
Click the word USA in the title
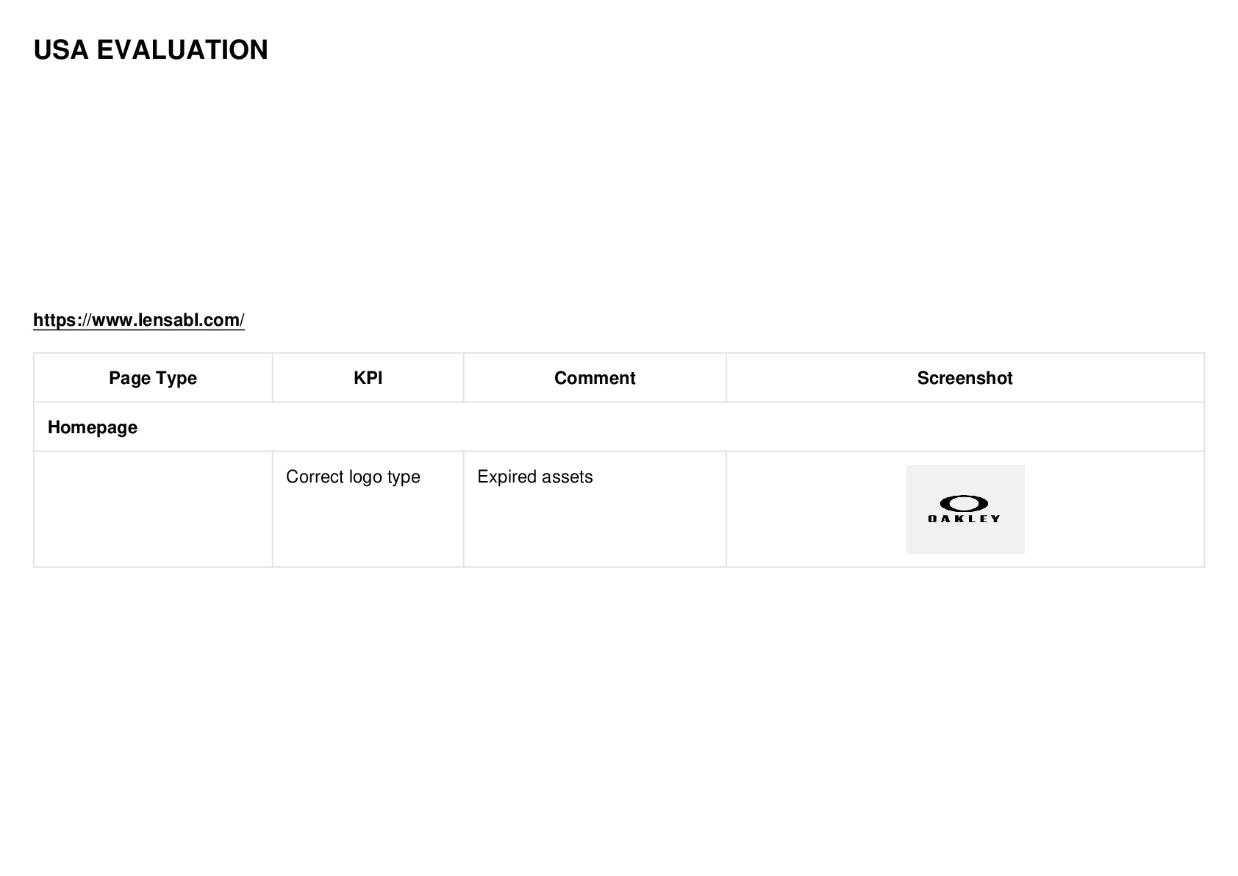pos(61,50)
